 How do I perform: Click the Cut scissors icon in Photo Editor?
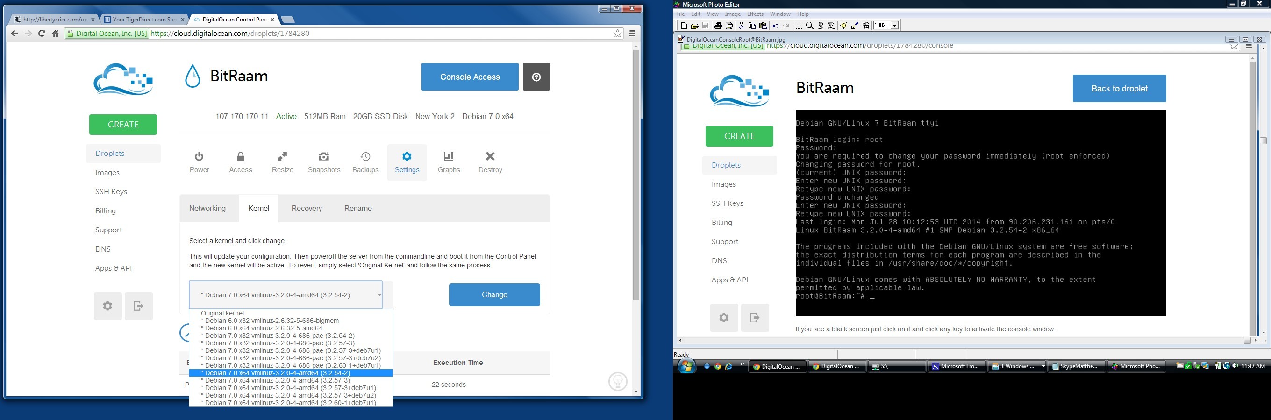point(741,26)
